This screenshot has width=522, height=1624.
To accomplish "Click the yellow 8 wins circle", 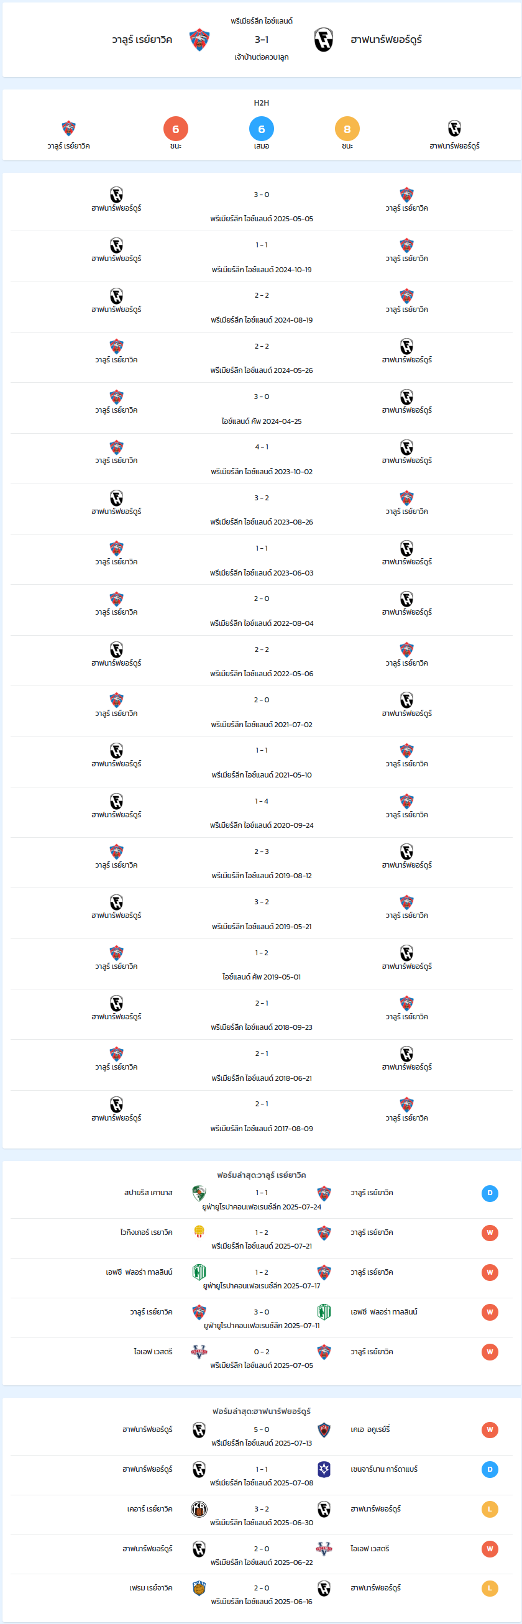I will 347,129.
